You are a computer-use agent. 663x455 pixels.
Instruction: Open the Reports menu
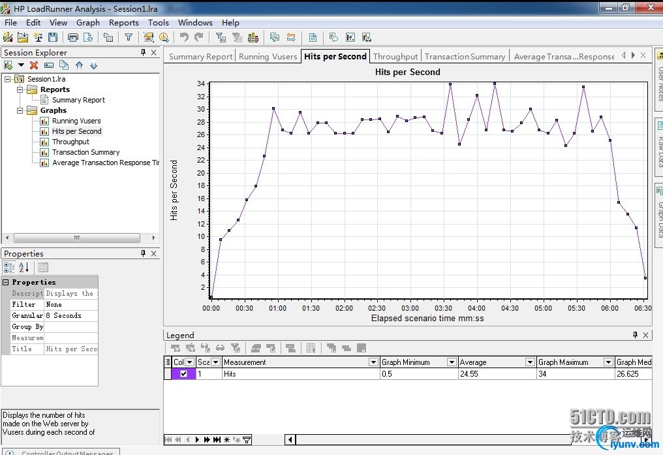coord(123,22)
